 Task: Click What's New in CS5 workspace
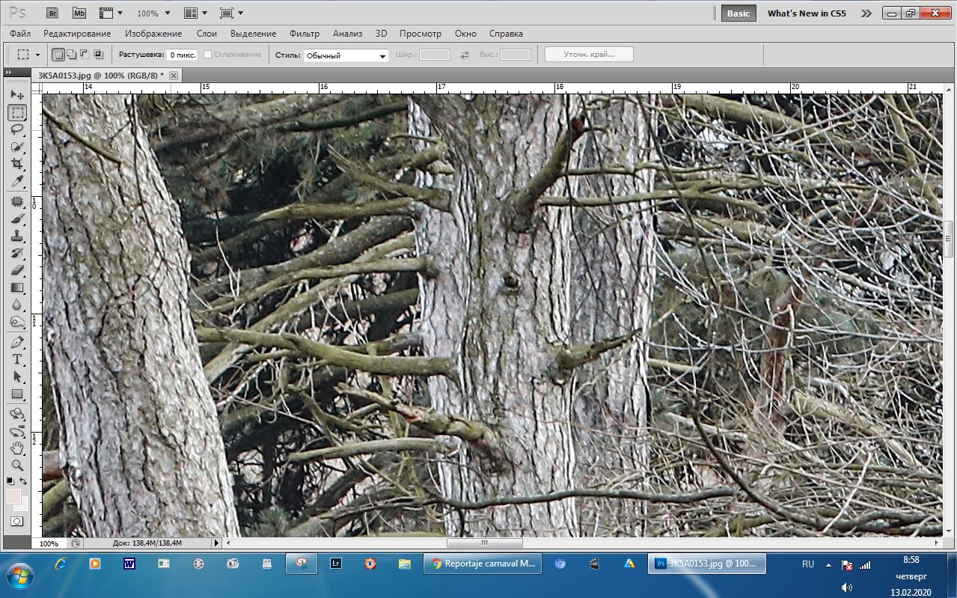pos(806,13)
